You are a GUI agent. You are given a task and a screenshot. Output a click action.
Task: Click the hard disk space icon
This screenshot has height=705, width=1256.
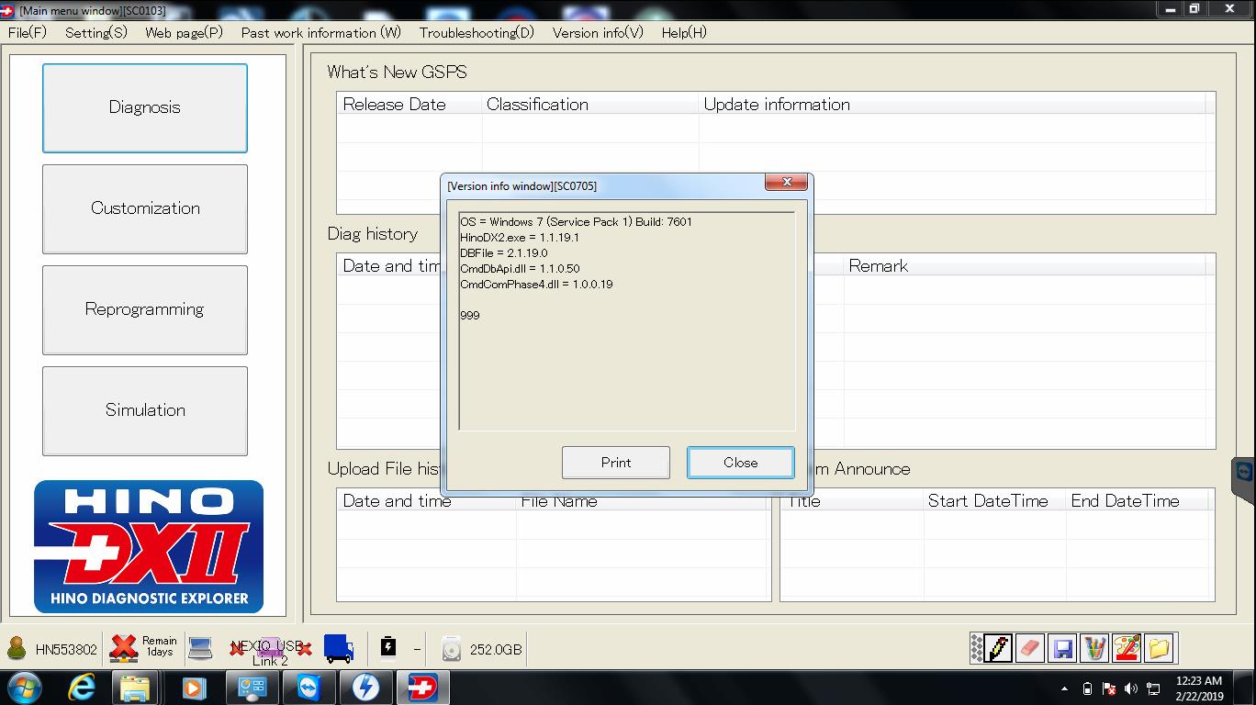click(x=451, y=649)
